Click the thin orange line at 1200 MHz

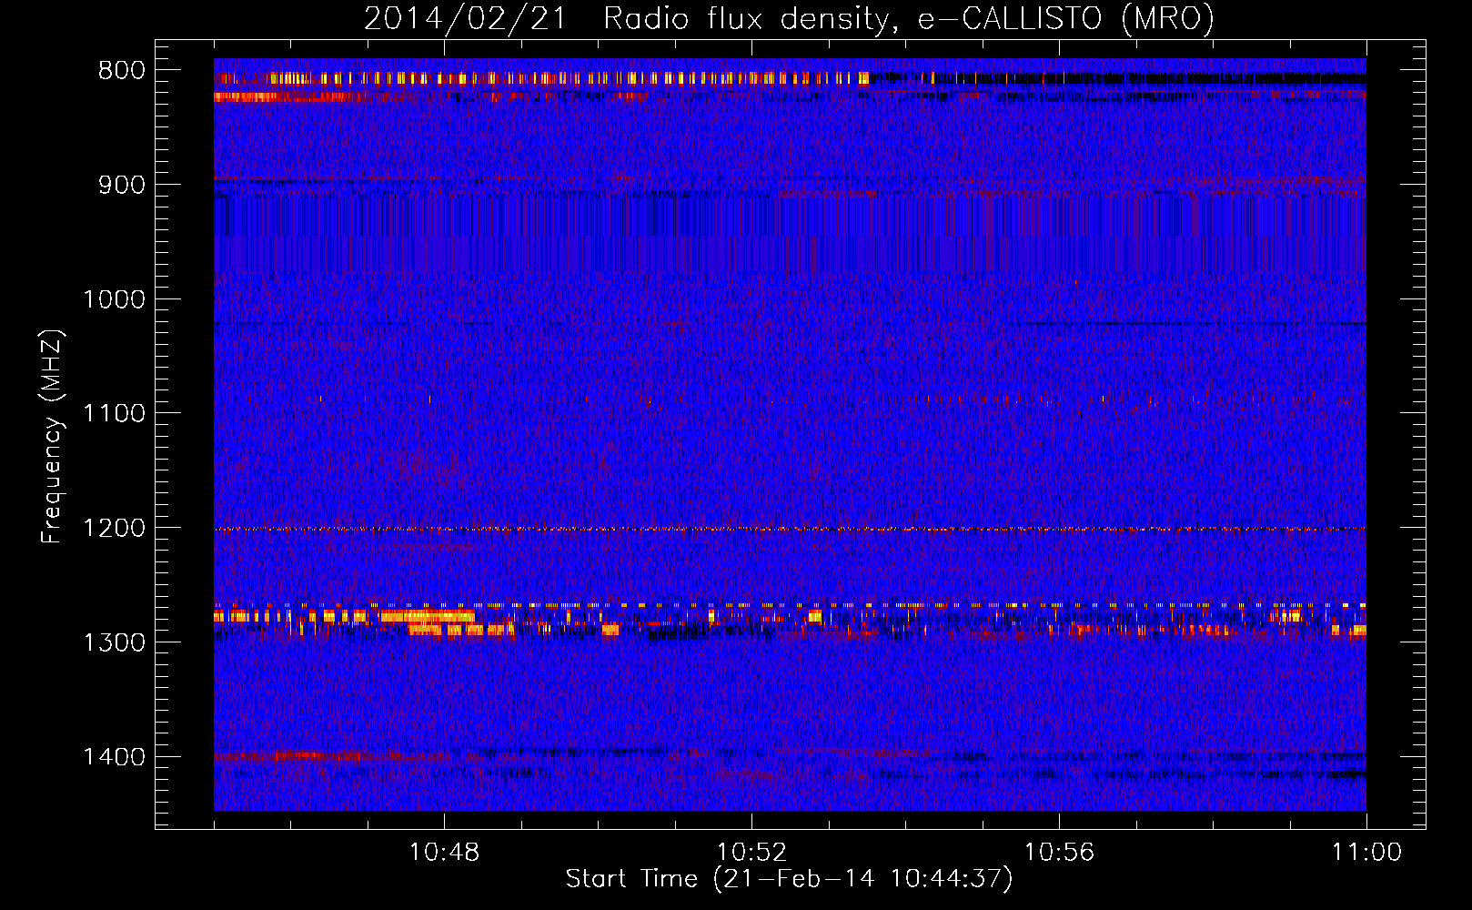pyautogui.click(x=790, y=529)
